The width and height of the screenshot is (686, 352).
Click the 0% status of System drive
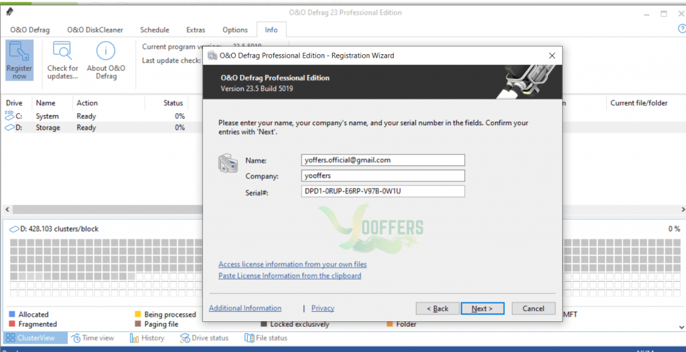click(x=180, y=116)
